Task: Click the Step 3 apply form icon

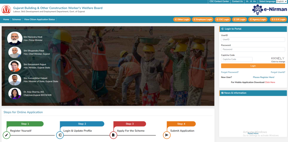Action: [x=113, y=135]
